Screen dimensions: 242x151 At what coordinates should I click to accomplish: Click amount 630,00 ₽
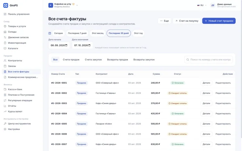155,144
